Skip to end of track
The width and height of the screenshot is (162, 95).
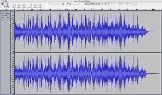[40, 6]
